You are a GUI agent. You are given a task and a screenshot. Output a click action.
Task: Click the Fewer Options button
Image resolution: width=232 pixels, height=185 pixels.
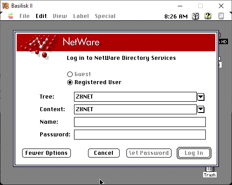point(46,153)
